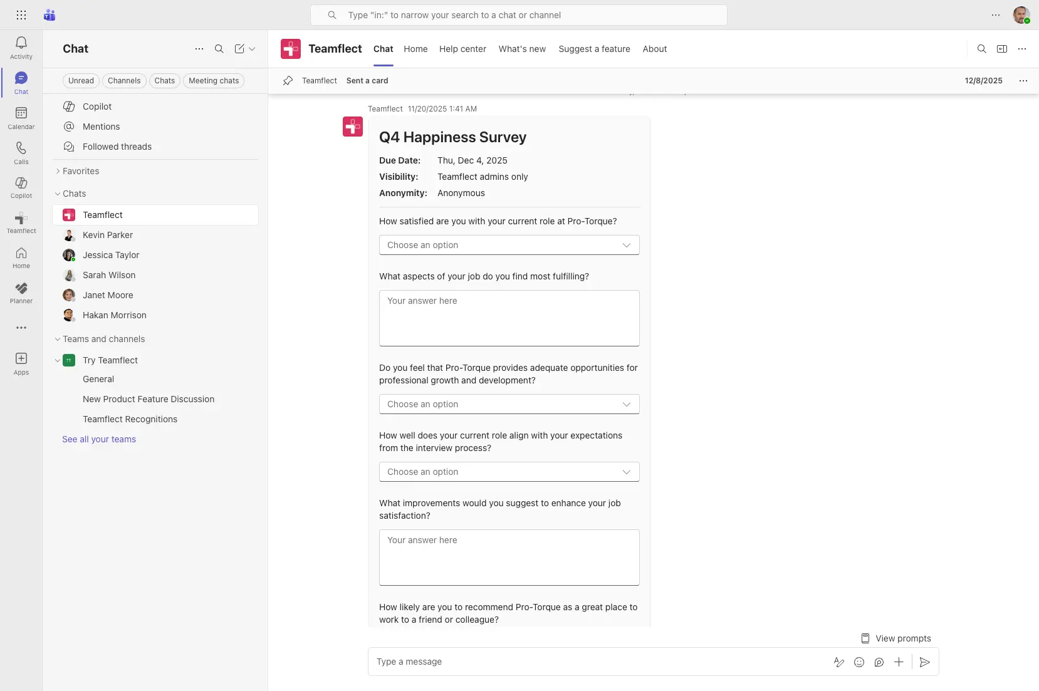Open the Planner app icon
This screenshot has height=691, width=1039.
21,293
